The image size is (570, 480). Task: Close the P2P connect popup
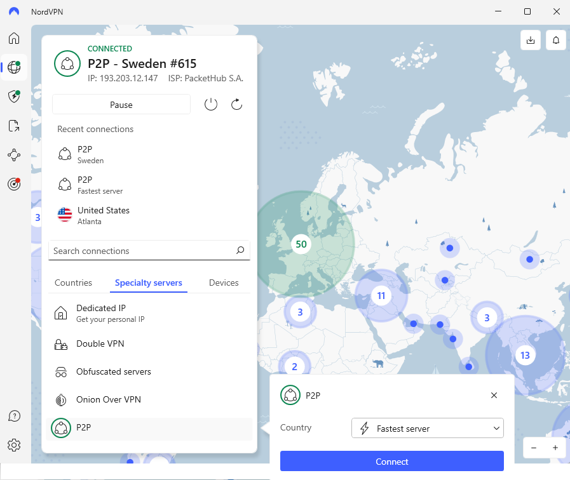[494, 395]
